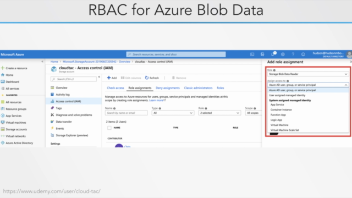Click the Create a resource plus icon
Viewport: 352px width, 198px height.
(3, 68)
